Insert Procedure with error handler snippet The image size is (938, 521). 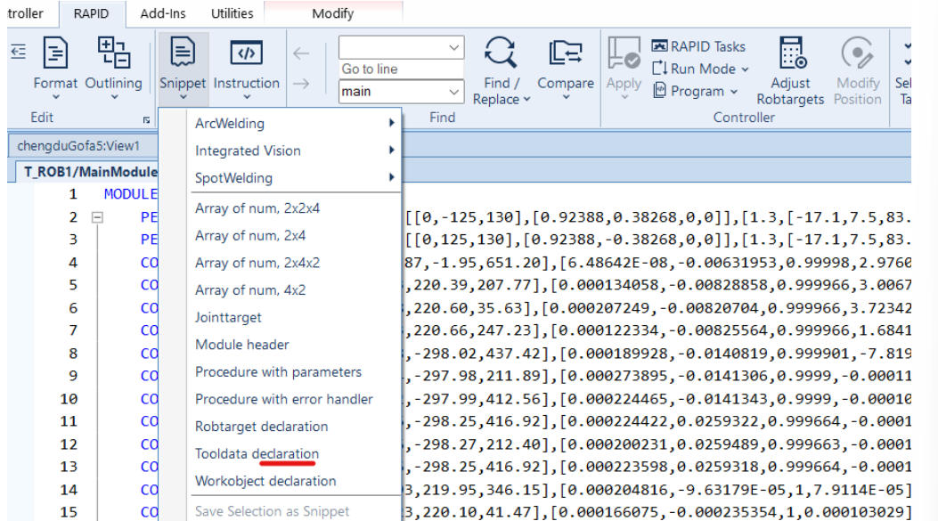pos(283,398)
